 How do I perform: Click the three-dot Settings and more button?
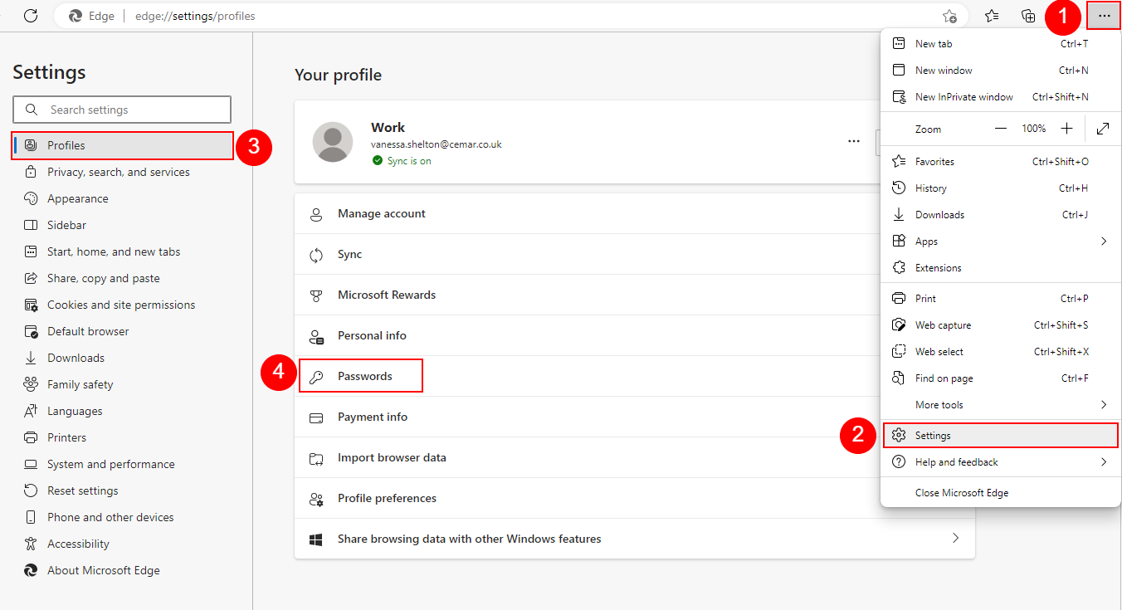[1104, 16]
